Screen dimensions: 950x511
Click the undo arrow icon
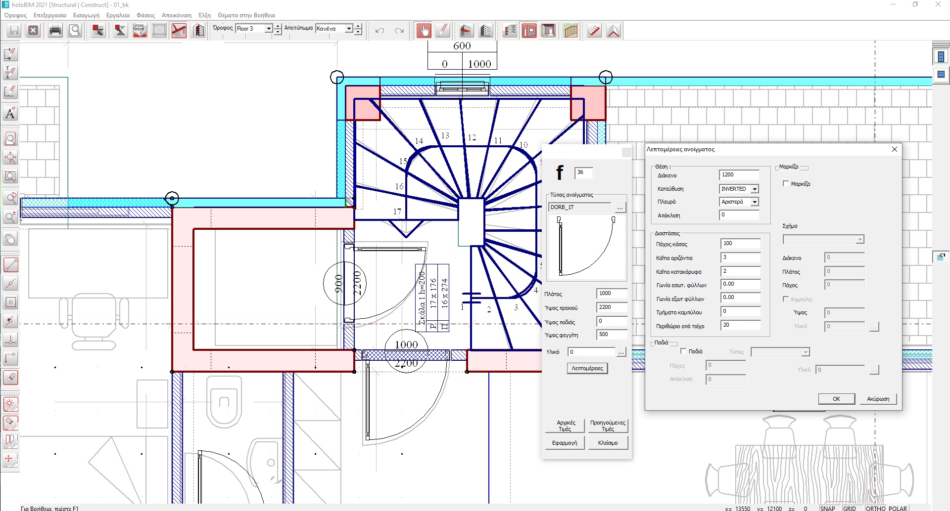[380, 31]
